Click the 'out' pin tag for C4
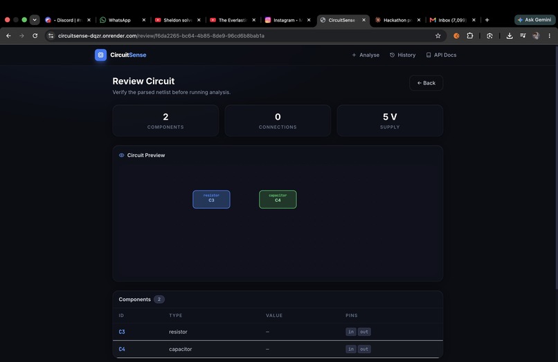Screen dimensions: 558x362 (364, 349)
